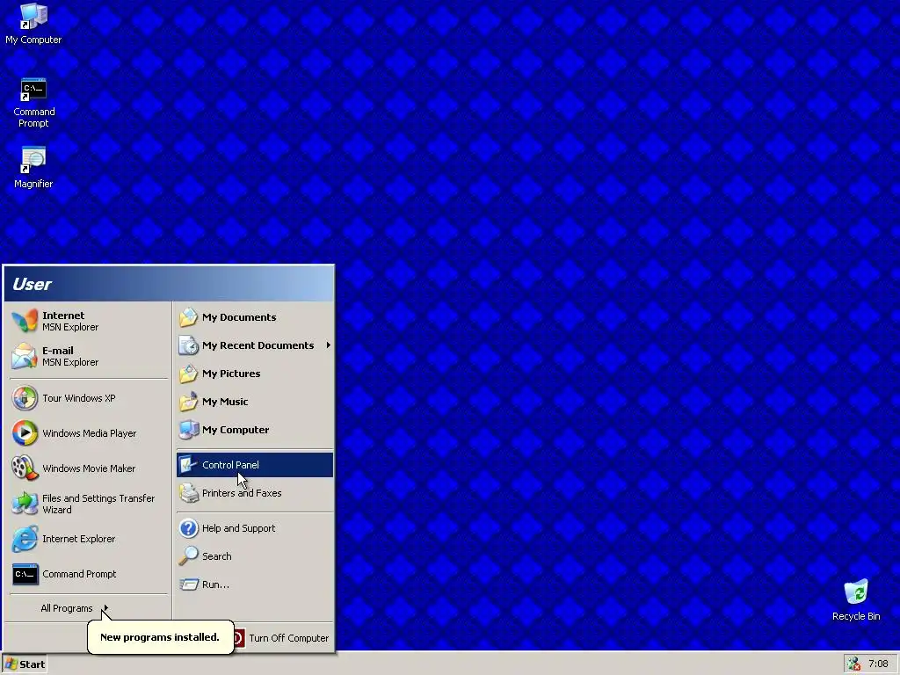900x675 pixels.
Task: Click Run... icon
Action: coord(188,584)
